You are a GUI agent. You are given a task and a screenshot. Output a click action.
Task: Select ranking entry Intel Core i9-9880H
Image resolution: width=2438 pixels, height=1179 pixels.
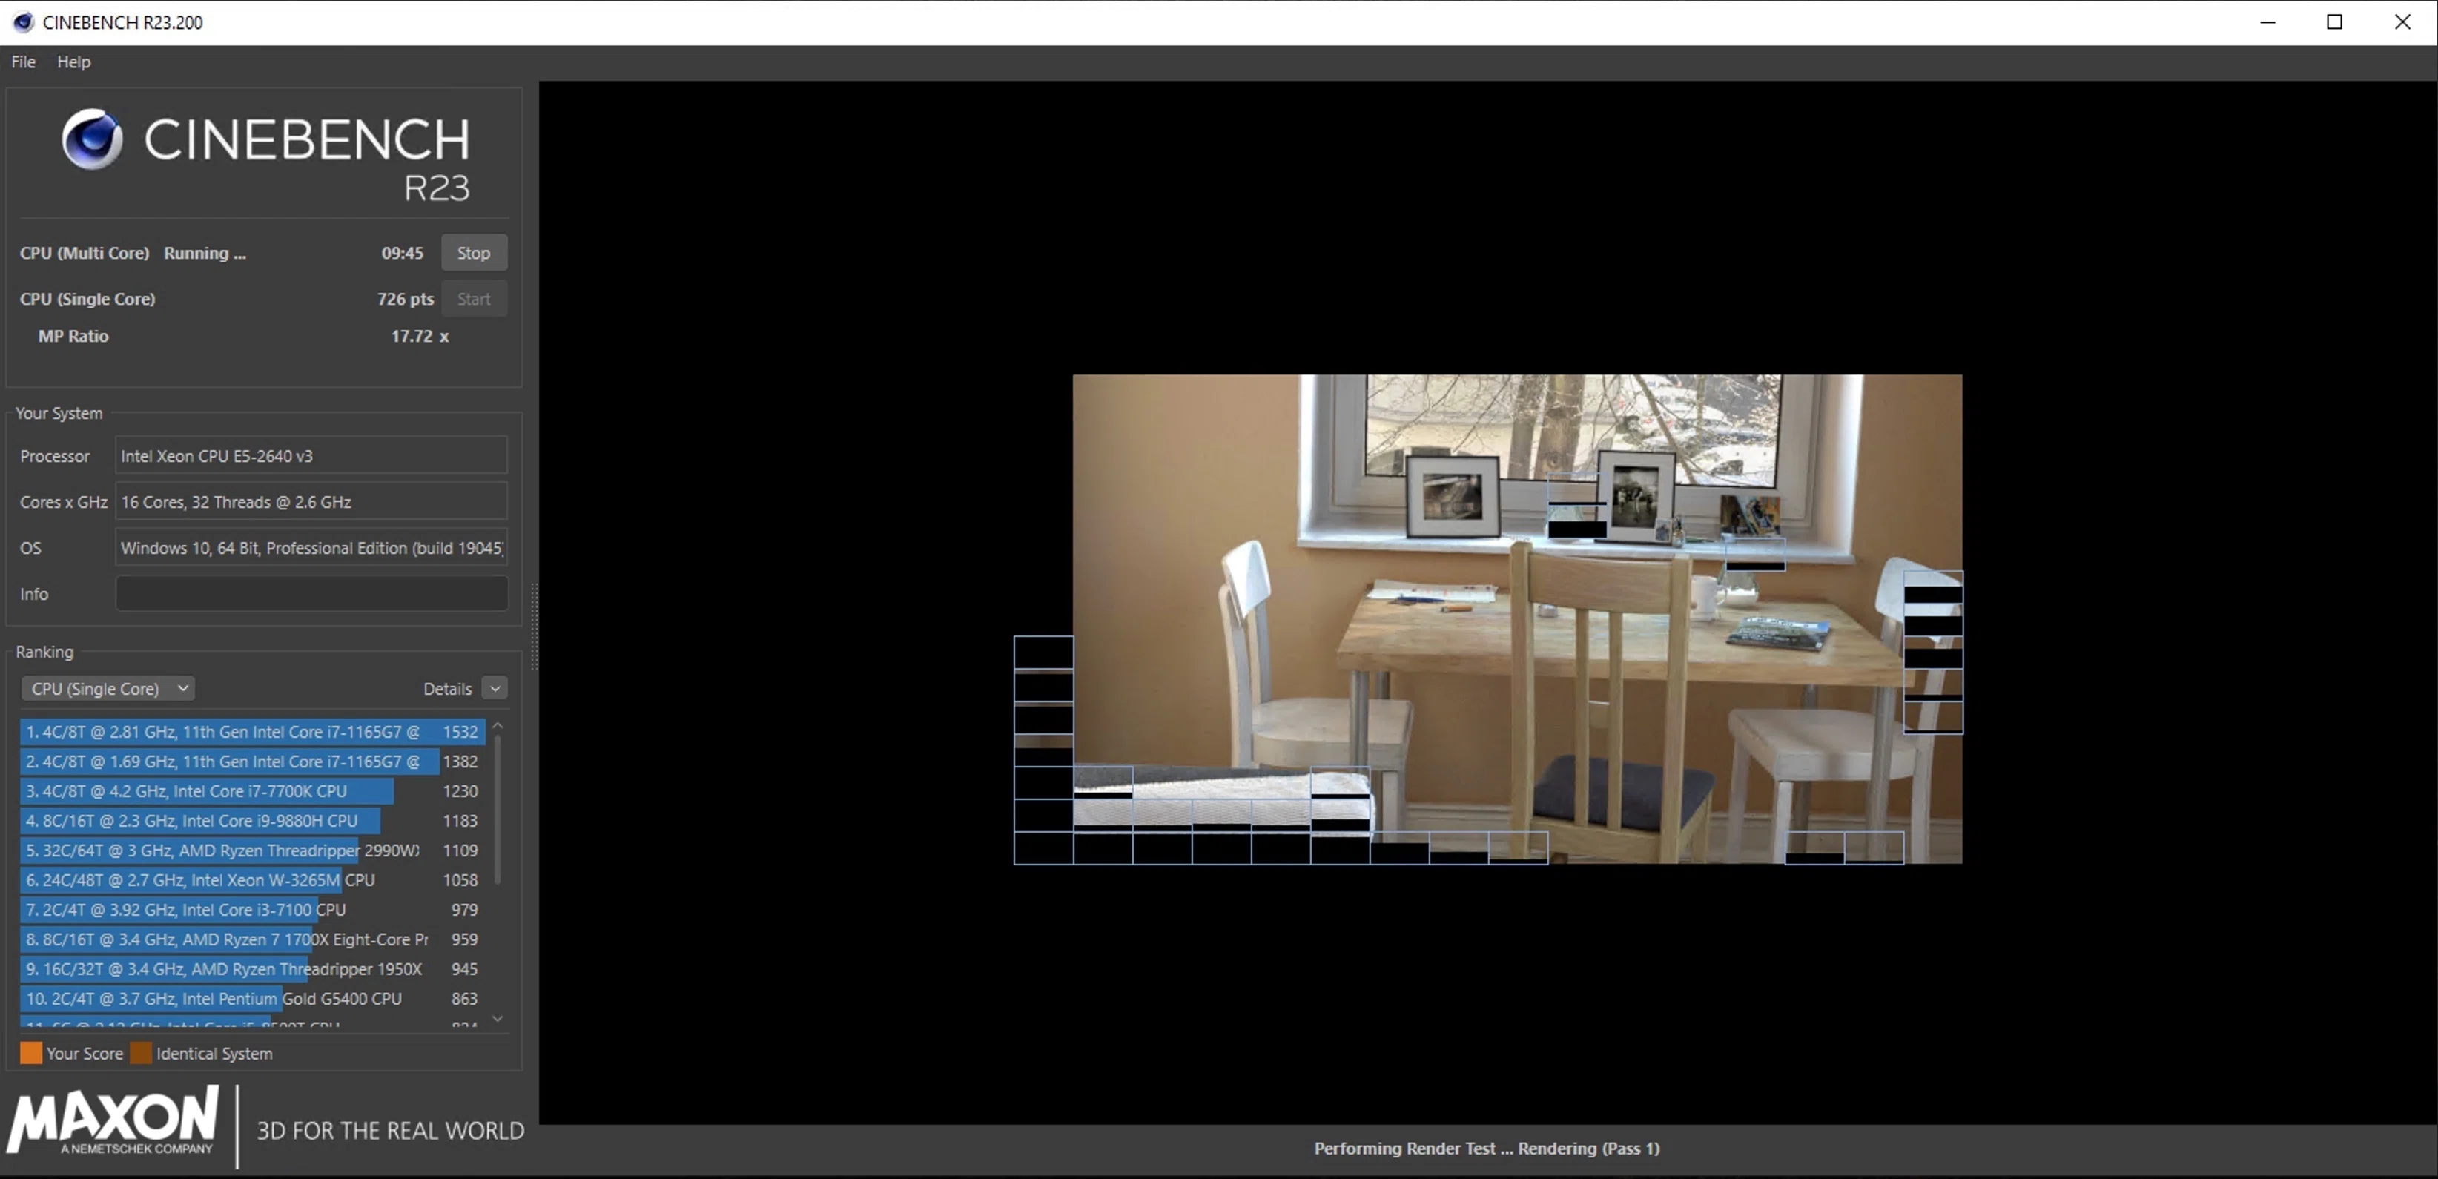[x=252, y=820]
